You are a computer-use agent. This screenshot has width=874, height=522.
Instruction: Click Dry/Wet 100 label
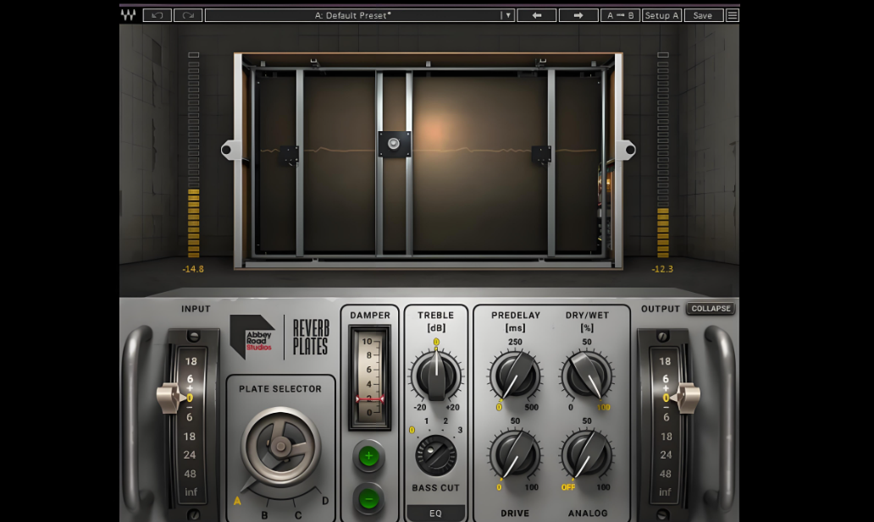click(604, 408)
